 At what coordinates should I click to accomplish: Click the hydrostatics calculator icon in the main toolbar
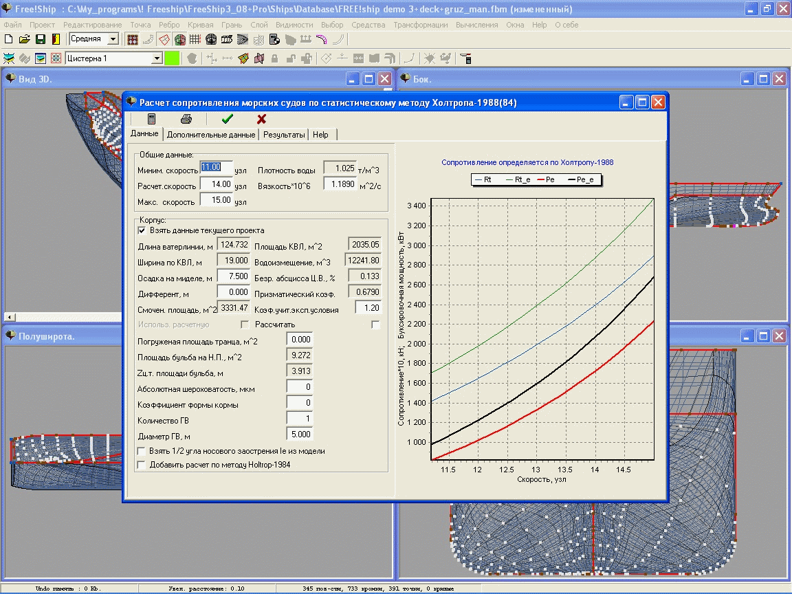[x=274, y=39]
